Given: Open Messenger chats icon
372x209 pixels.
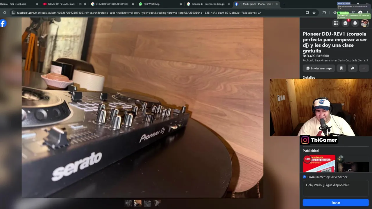Looking at the screenshot, I should click(x=345, y=23).
